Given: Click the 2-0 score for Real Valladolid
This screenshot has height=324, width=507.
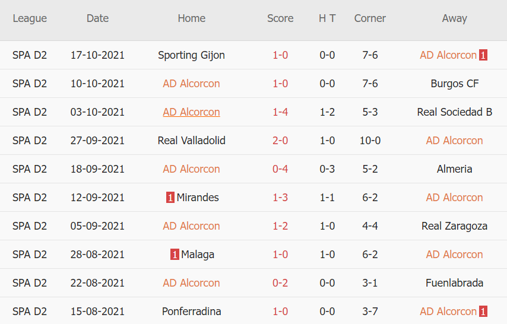Looking at the screenshot, I should point(280,141).
